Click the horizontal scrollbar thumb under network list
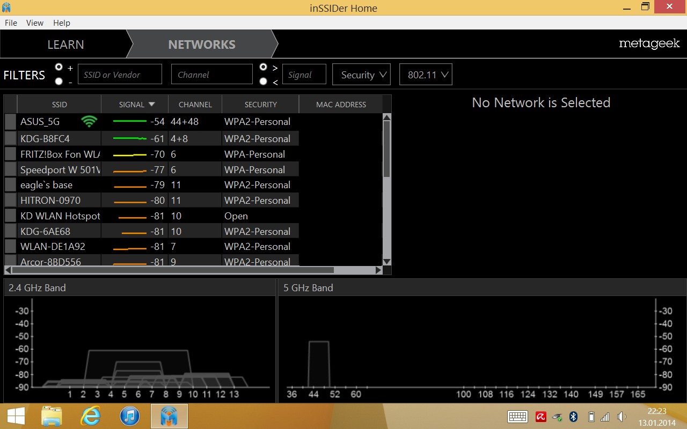 173,270
